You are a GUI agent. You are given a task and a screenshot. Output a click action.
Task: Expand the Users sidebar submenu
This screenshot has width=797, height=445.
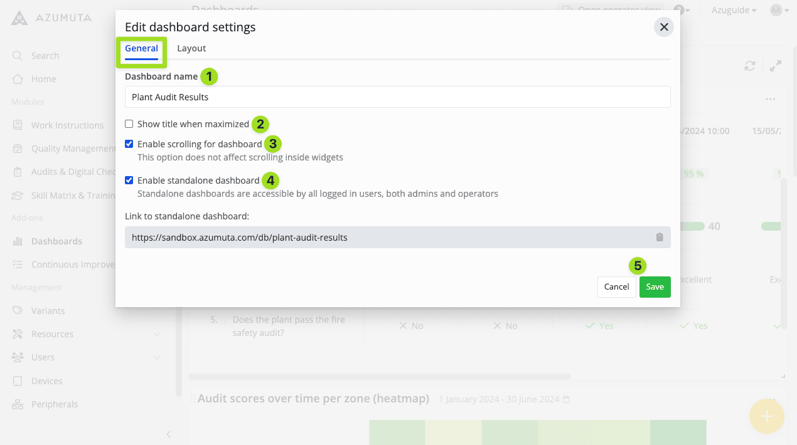click(x=157, y=357)
